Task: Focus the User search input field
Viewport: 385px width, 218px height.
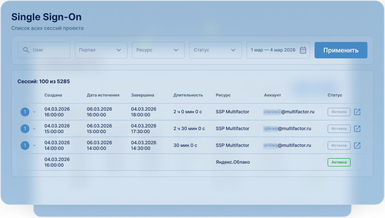Action: click(49, 50)
